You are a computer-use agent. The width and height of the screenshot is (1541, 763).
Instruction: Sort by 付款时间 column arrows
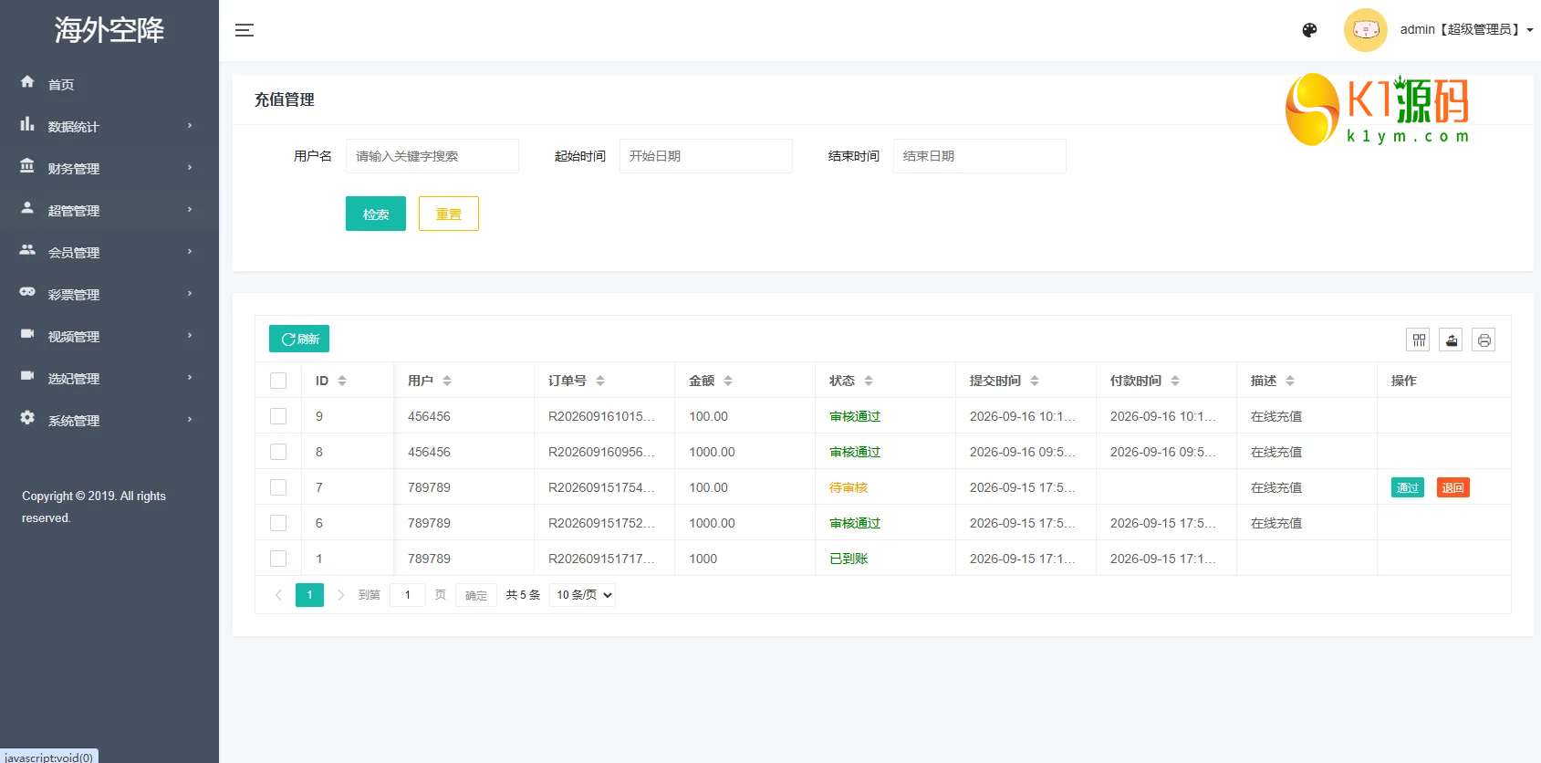[1175, 381]
